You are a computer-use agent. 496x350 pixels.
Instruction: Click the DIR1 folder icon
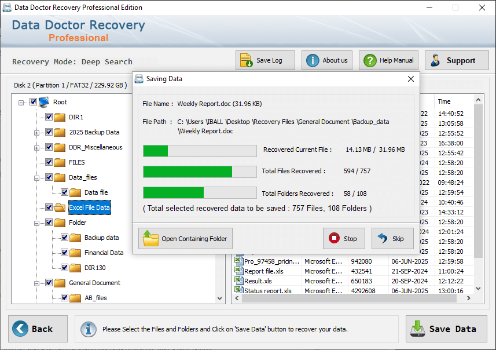tap(60, 117)
